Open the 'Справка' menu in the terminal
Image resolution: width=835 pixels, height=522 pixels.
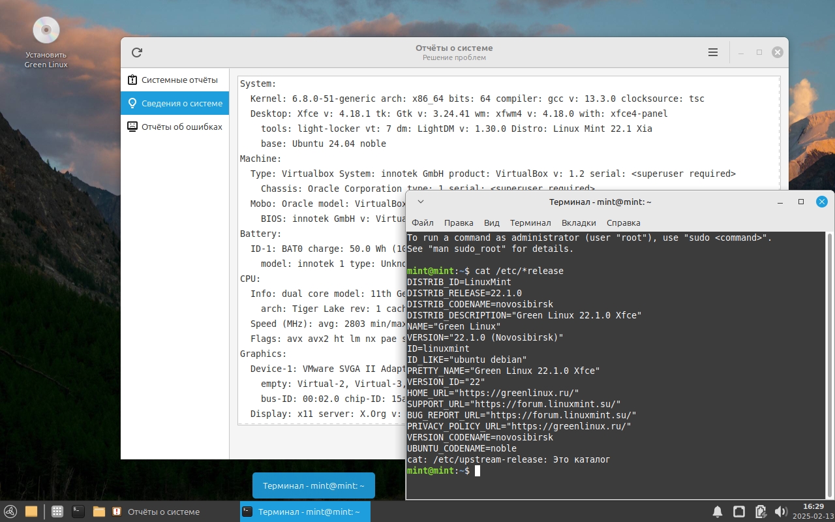pos(623,223)
